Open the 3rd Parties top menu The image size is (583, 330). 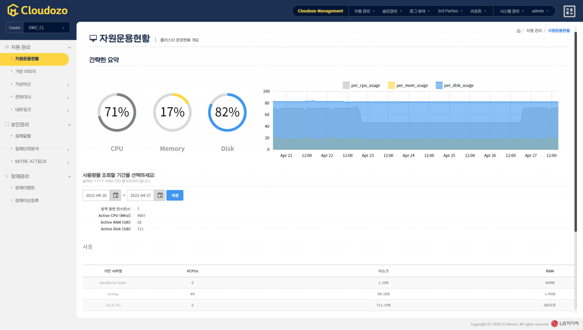(450, 11)
